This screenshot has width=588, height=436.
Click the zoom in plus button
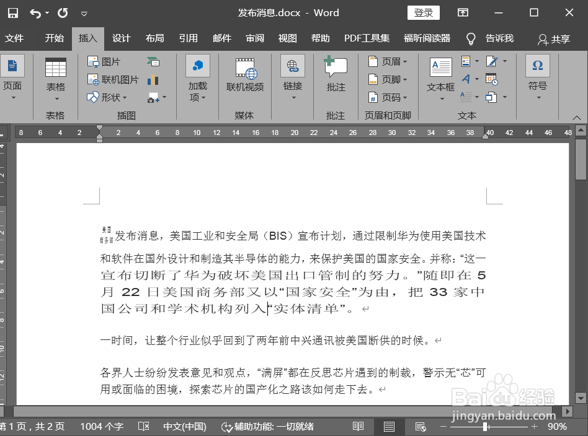pyautogui.click(x=535, y=427)
